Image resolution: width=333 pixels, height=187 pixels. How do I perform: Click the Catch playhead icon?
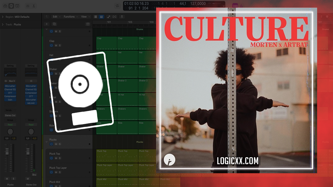[x=122, y=17]
